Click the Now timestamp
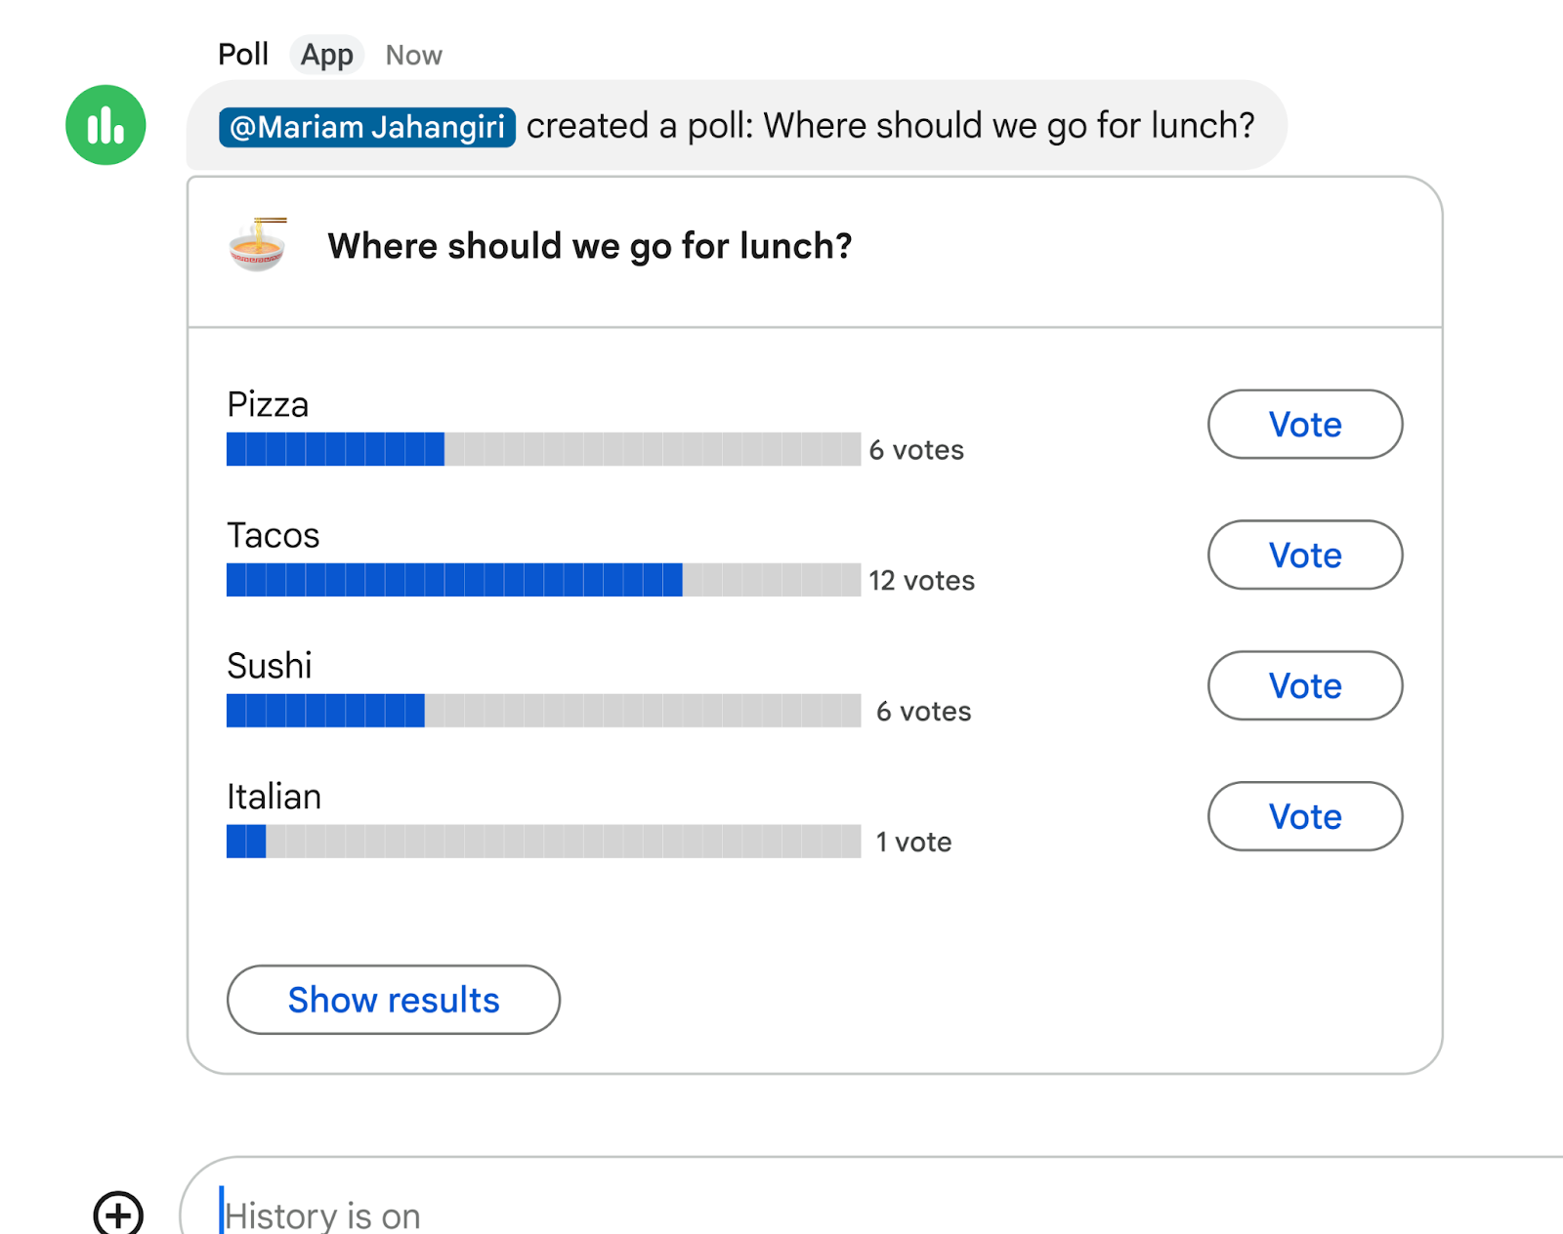Viewport: 1563px width, 1234px height. coord(413,55)
